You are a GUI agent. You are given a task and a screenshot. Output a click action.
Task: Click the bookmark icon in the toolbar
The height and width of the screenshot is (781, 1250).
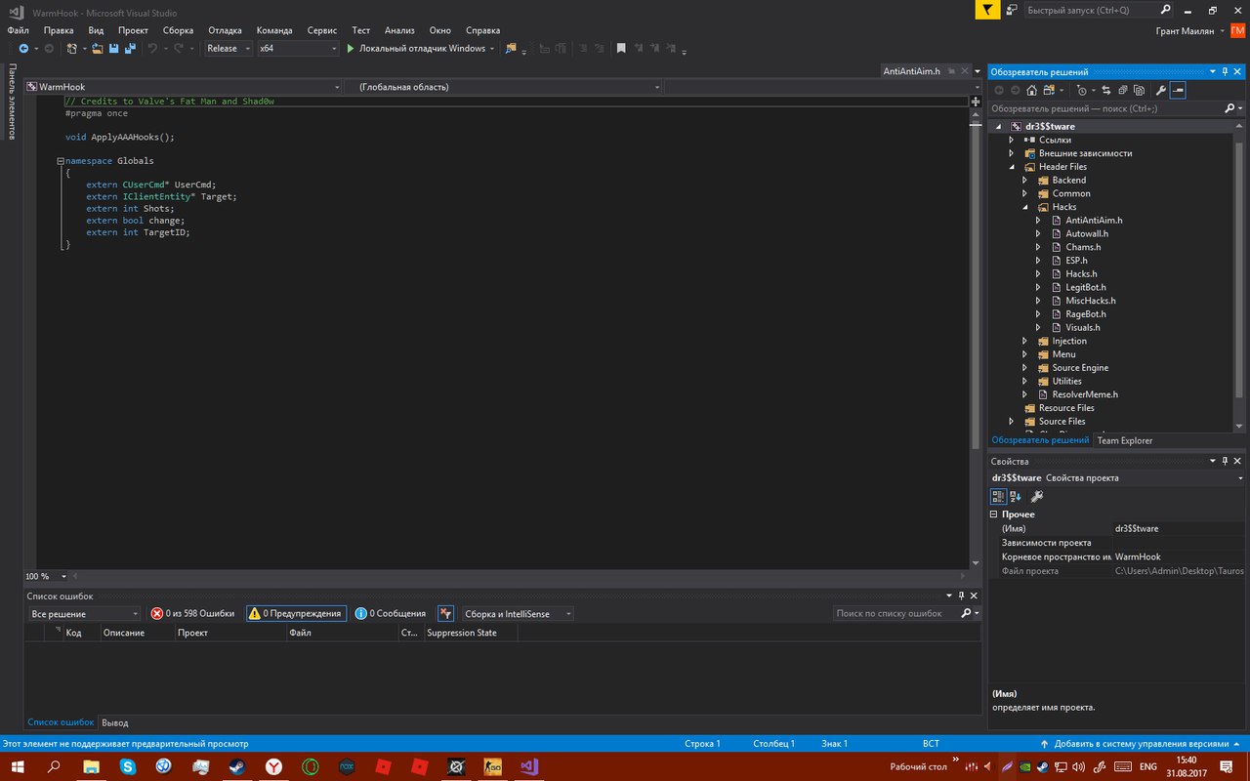click(620, 49)
